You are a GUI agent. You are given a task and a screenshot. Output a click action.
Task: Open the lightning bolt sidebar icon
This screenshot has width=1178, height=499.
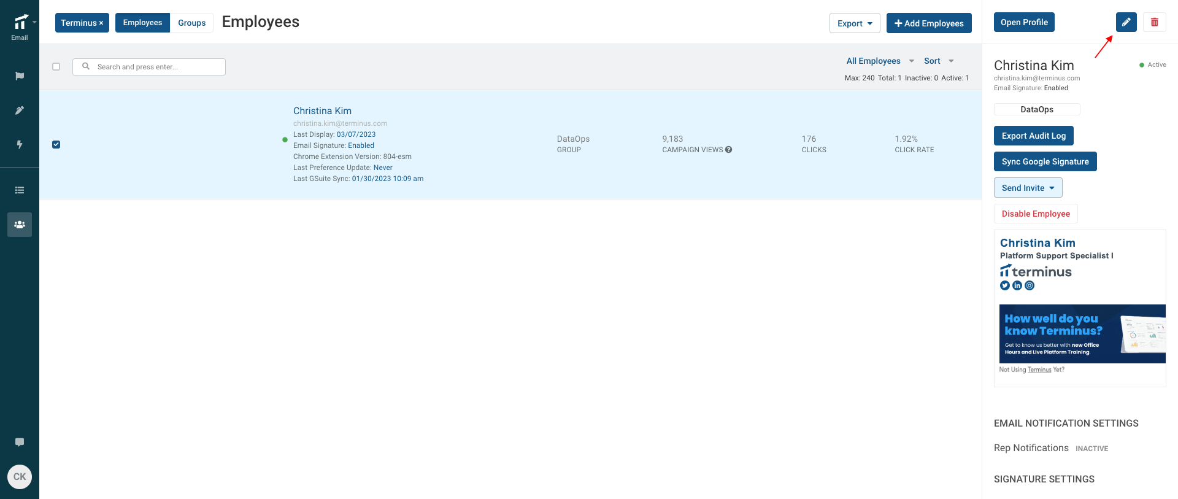(20, 145)
